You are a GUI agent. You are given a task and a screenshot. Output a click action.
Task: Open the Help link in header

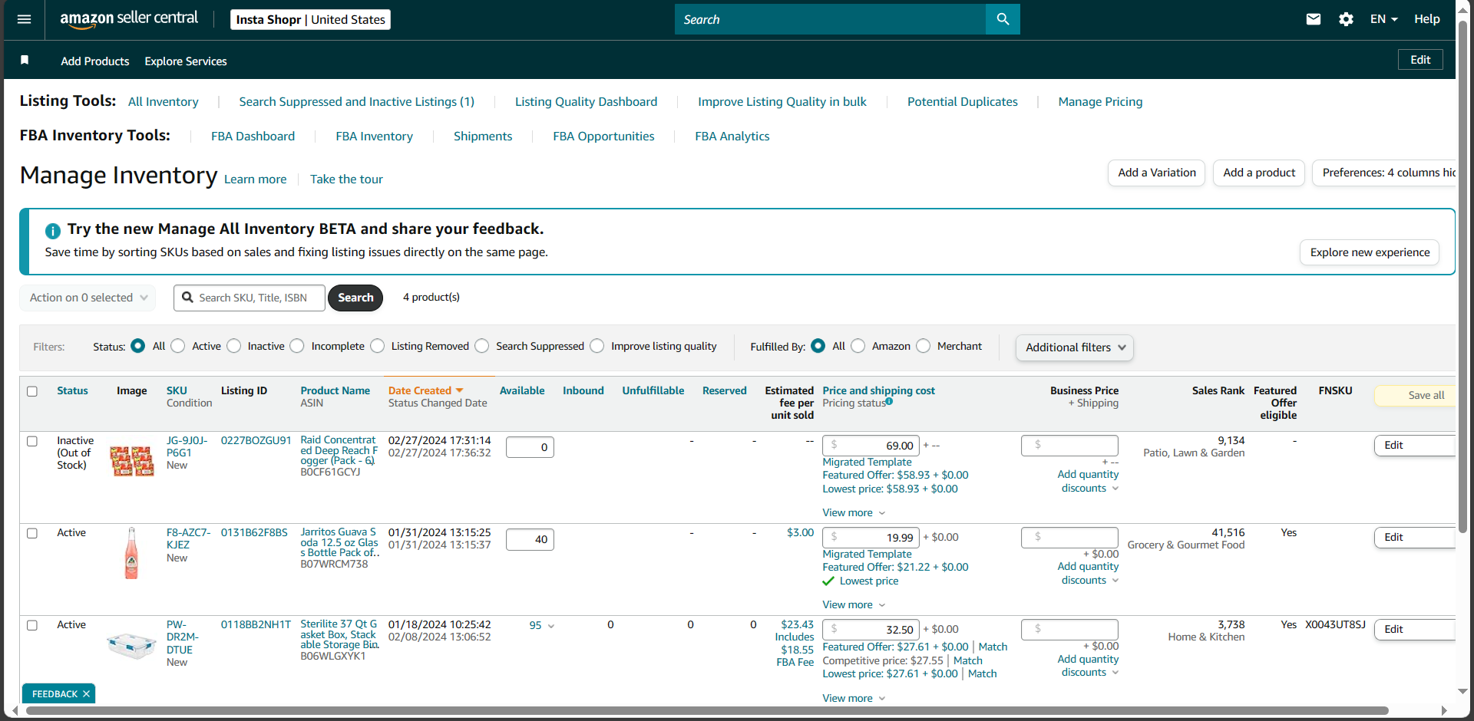(1426, 19)
